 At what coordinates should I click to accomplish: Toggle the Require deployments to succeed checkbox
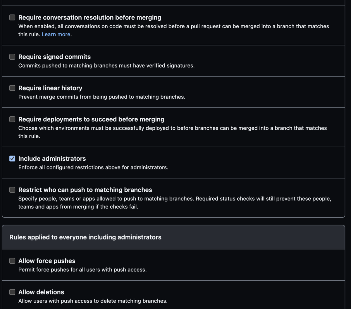coord(12,119)
